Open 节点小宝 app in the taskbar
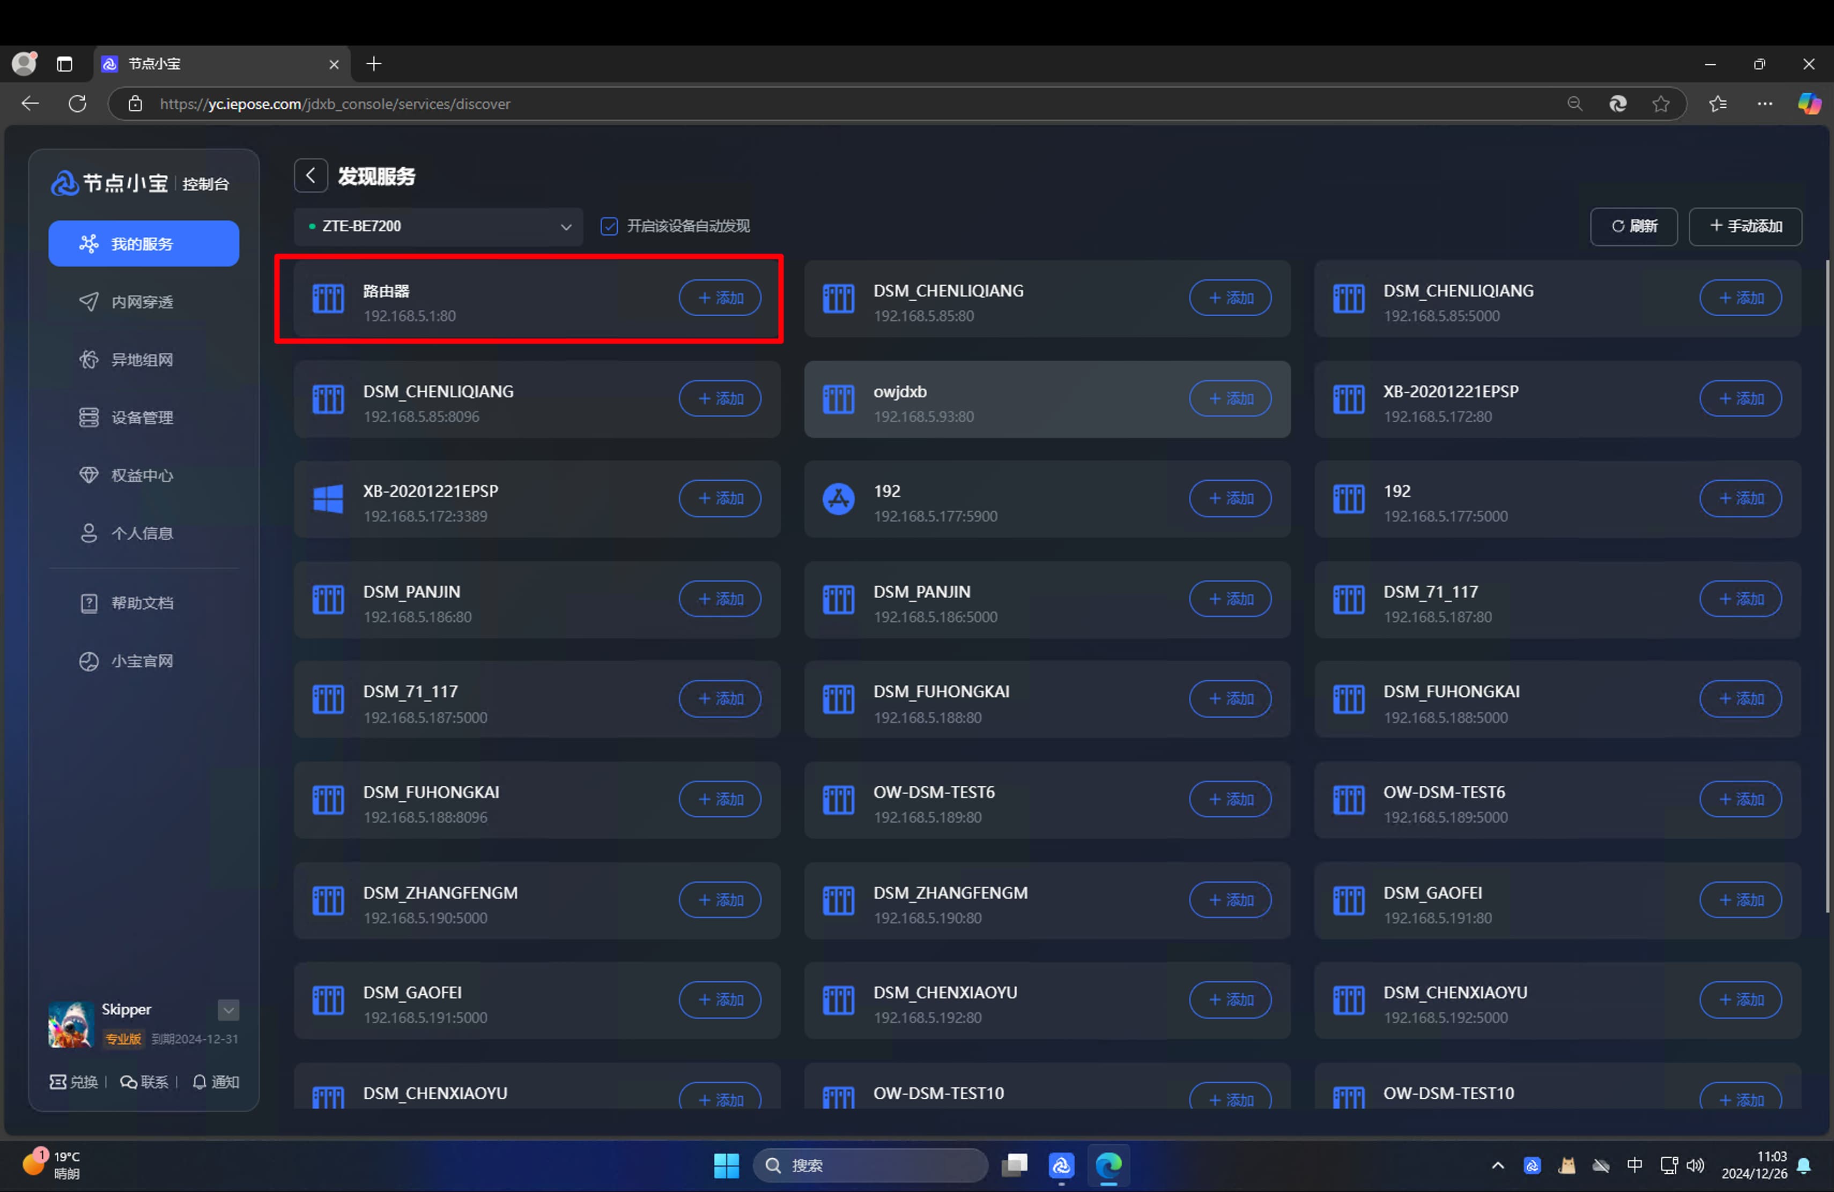This screenshot has width=1834, height=1192. 1061,1166
